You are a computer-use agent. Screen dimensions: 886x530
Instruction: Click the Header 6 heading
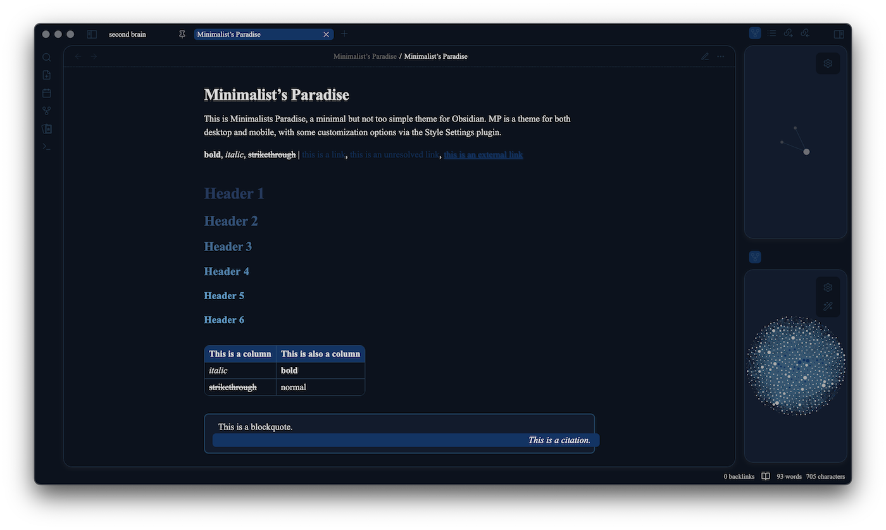coord(224,320)
